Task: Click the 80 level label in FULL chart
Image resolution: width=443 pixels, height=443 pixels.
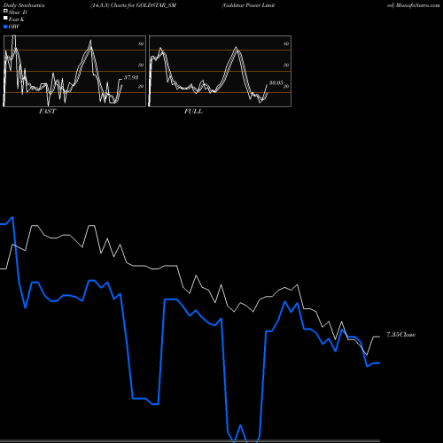Action: 286,43
